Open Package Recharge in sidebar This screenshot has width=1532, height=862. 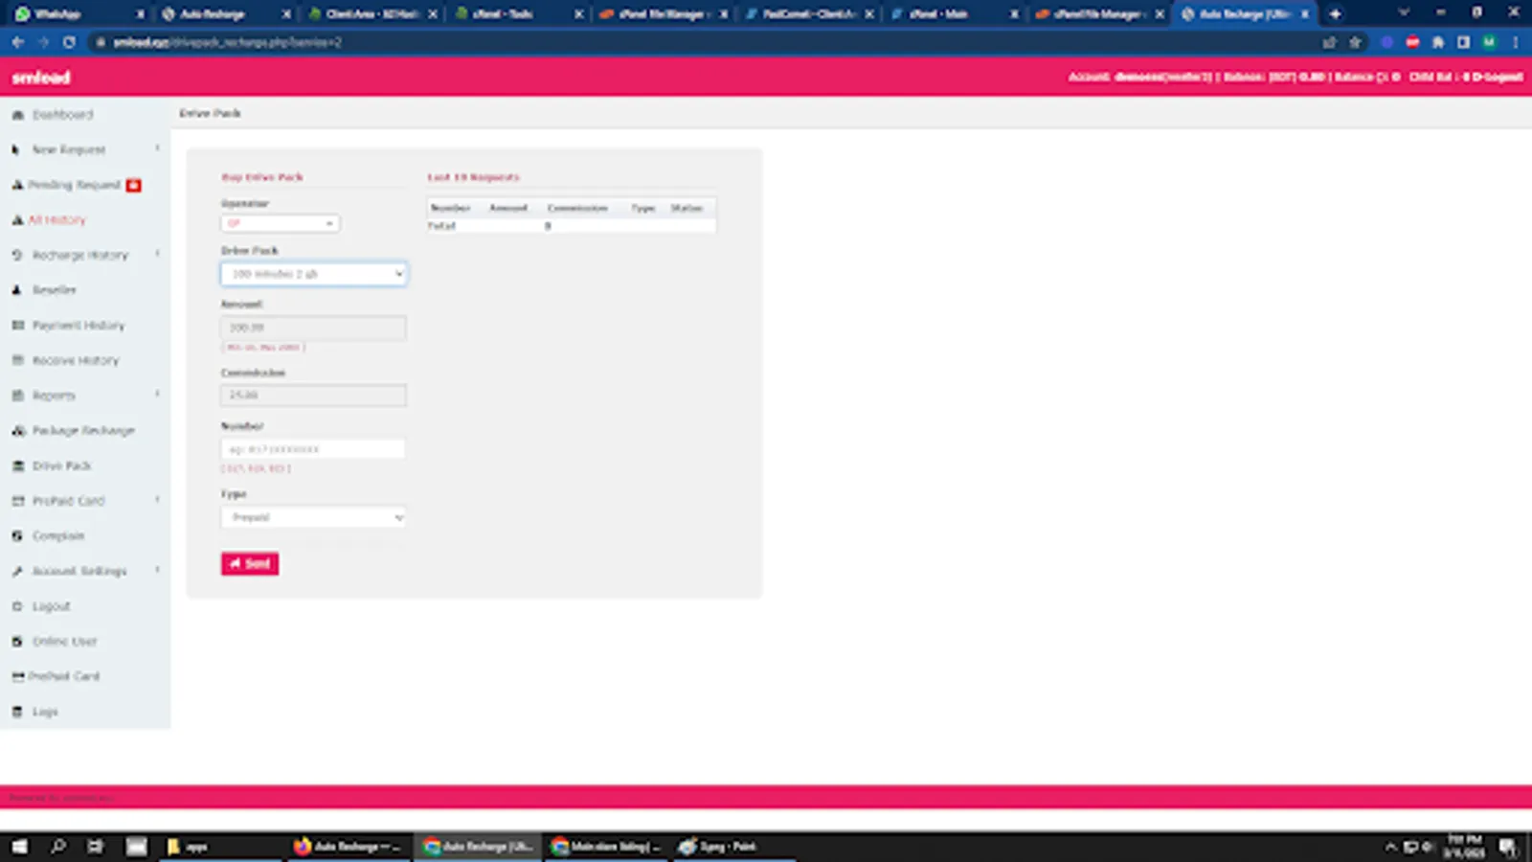[x=83, y=431]
